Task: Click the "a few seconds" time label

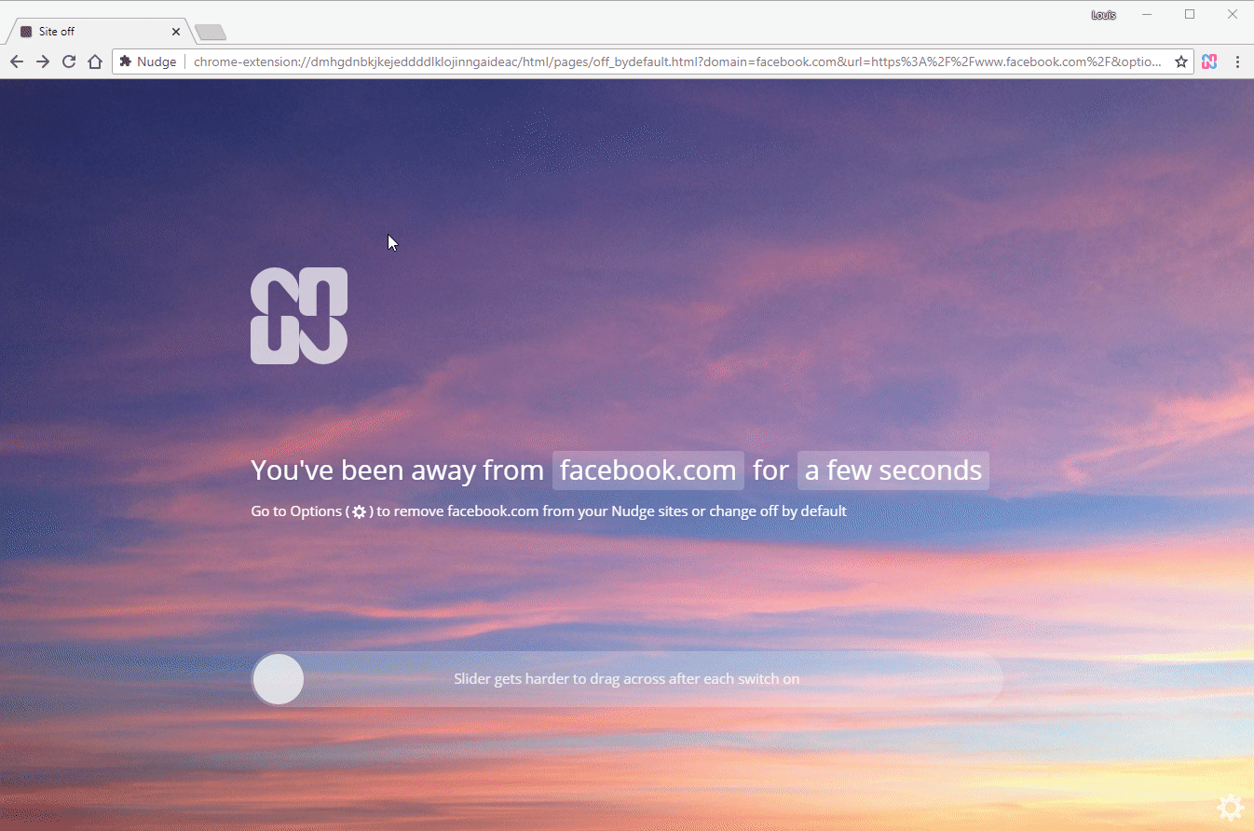Action: [x=893, y=470]
